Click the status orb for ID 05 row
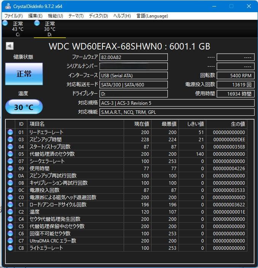This screenshot has width=258, height=268. coord(10,154)
